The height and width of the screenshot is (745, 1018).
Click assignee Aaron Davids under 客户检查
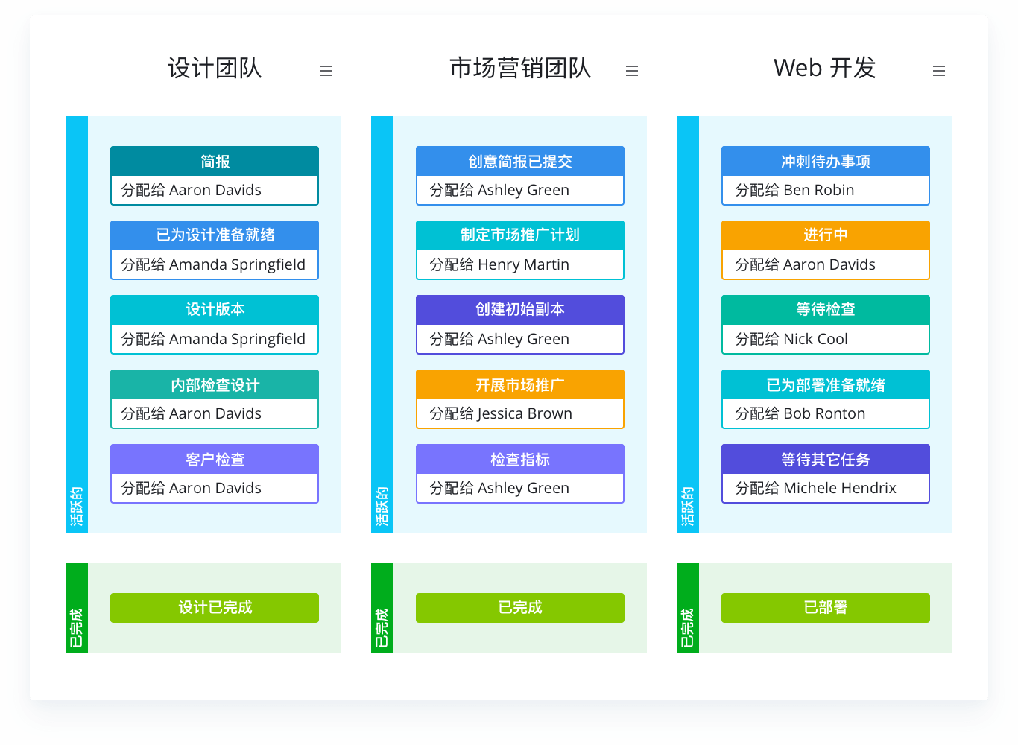[192, 488]
